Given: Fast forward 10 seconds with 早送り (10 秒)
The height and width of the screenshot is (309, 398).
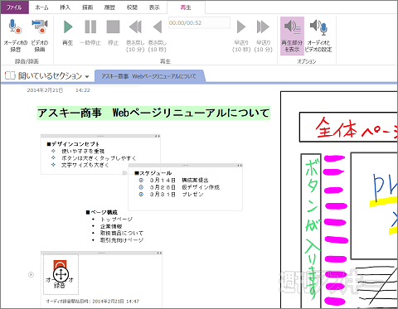Looking at the screenshot, I should click(x=241, y=36).
